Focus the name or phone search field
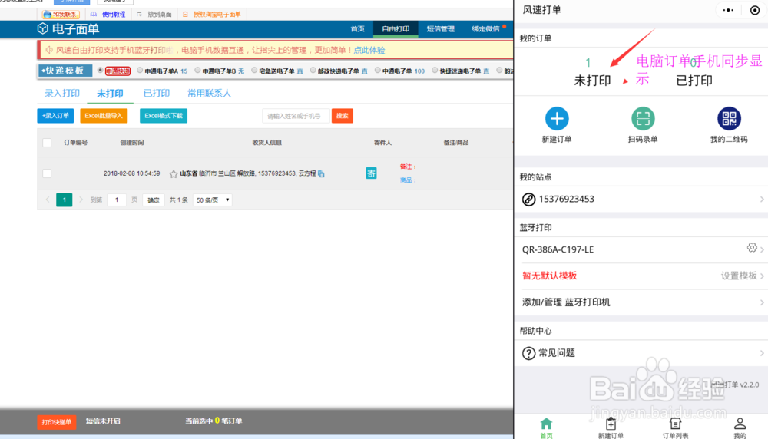The width and height of the screenshot is (768, 439). [296, 116]
